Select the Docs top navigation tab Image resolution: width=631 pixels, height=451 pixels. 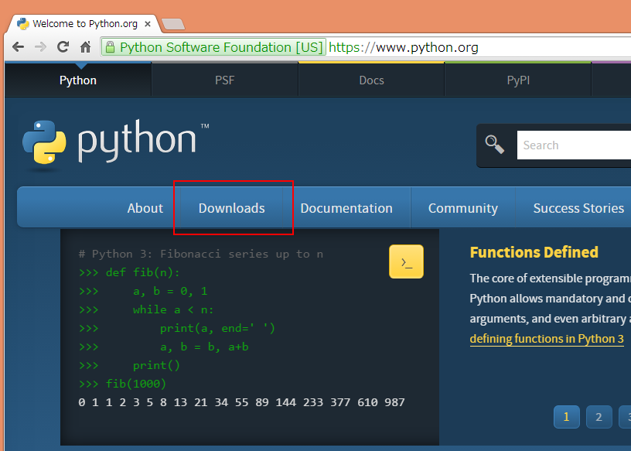(x=371, y=80)
